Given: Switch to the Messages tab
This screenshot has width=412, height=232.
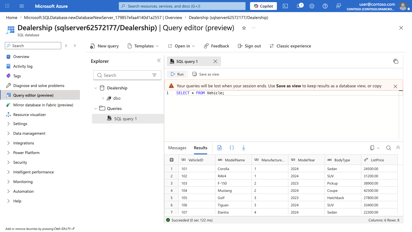Looking at the screenshot, I should (x=177, y=148).
